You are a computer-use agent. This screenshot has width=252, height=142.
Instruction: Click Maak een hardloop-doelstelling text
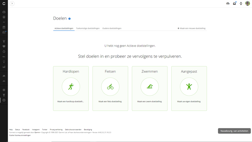[x=71, y=102]
